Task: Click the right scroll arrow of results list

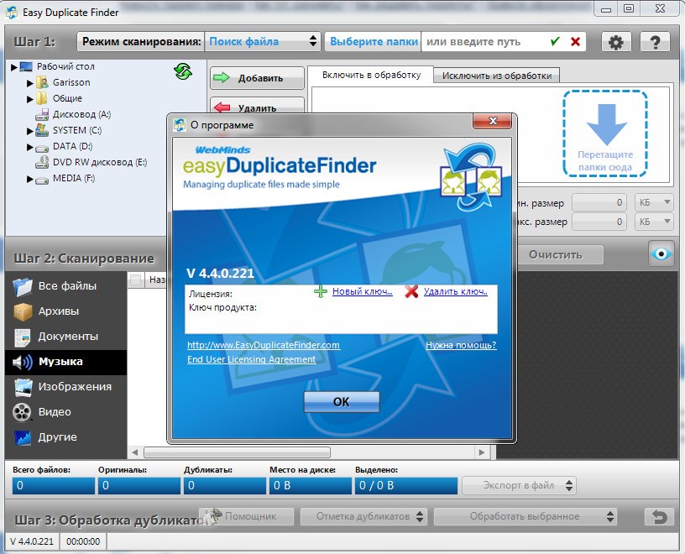Action: point(481,452)
